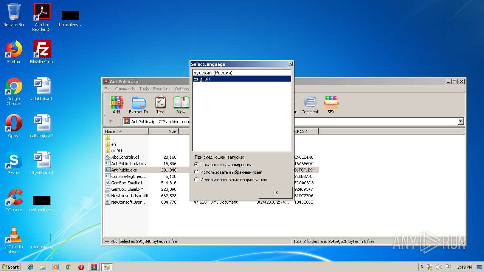
Task: Click OK in SelectLanguage dialog
Action: [275, 192]
